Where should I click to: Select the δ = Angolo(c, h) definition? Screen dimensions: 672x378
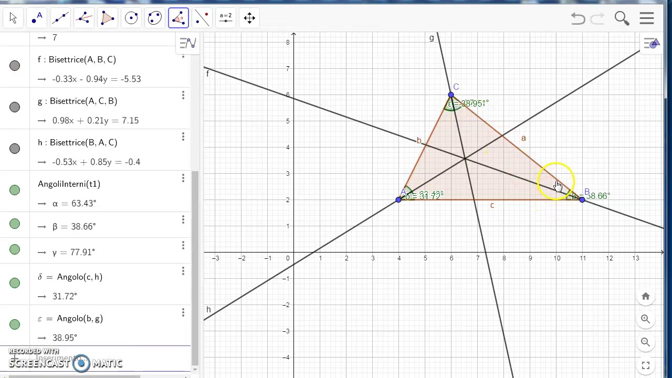tap(70, 277)
